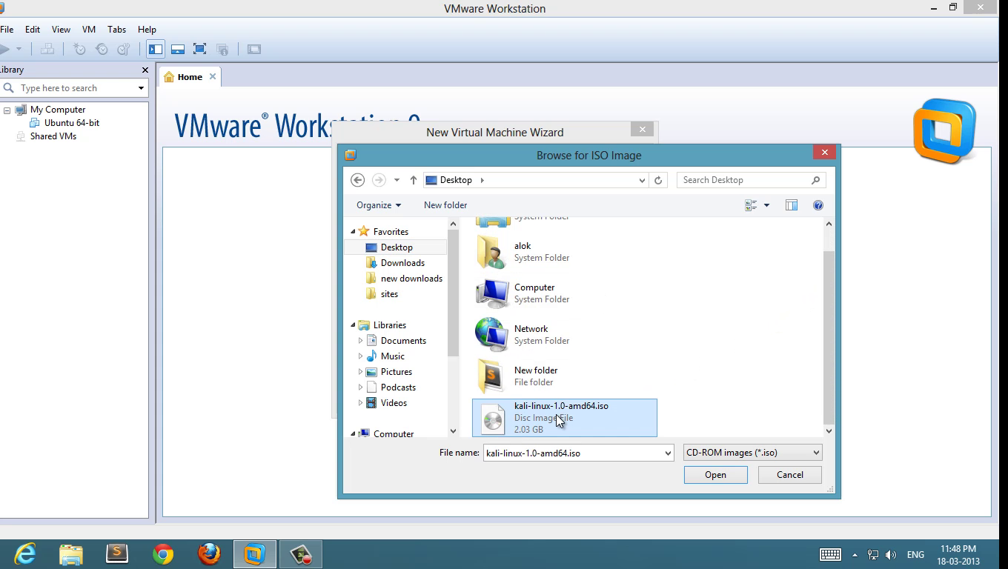Click the Back navigation arrow in dialog
1008x569 pixels.
(x=357, y=180)
